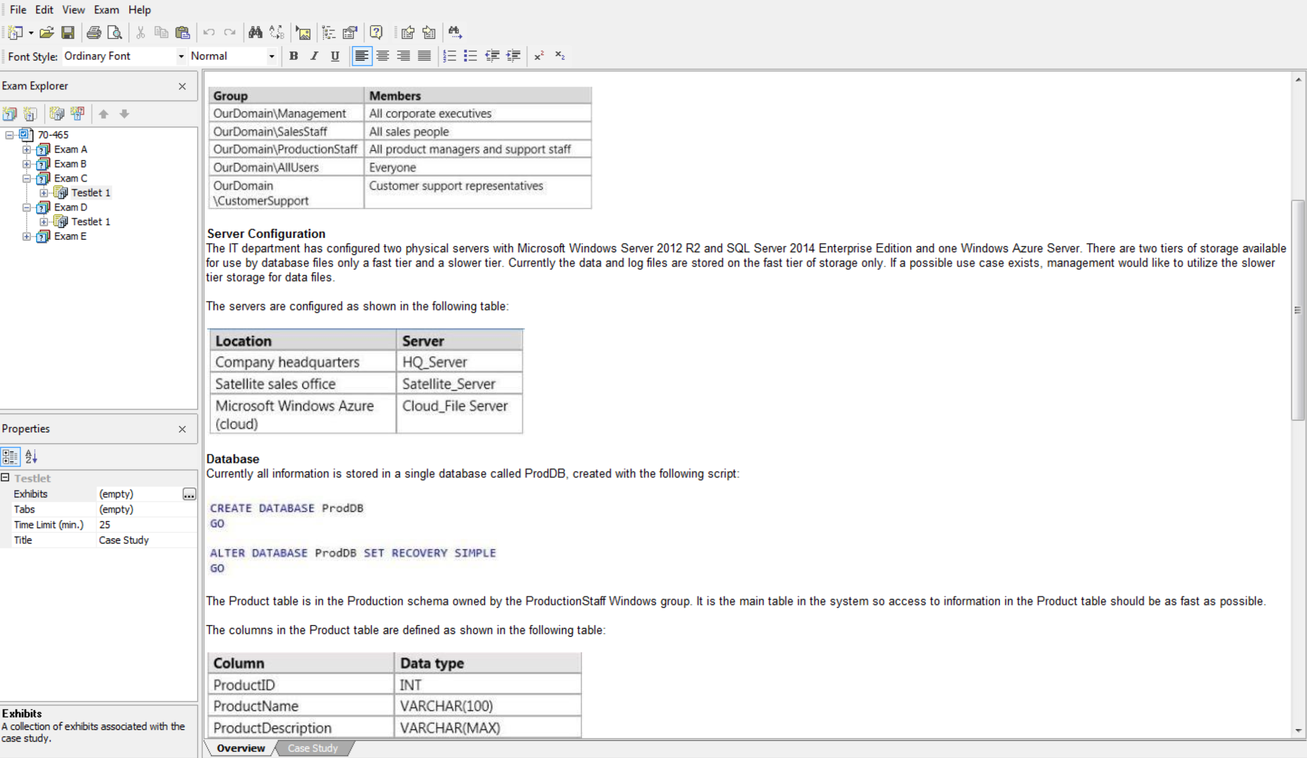Expand Exam A in Exam Explorer
Image resolution: width=1307 pixels, height=758 pixels.
coord(27,149)
